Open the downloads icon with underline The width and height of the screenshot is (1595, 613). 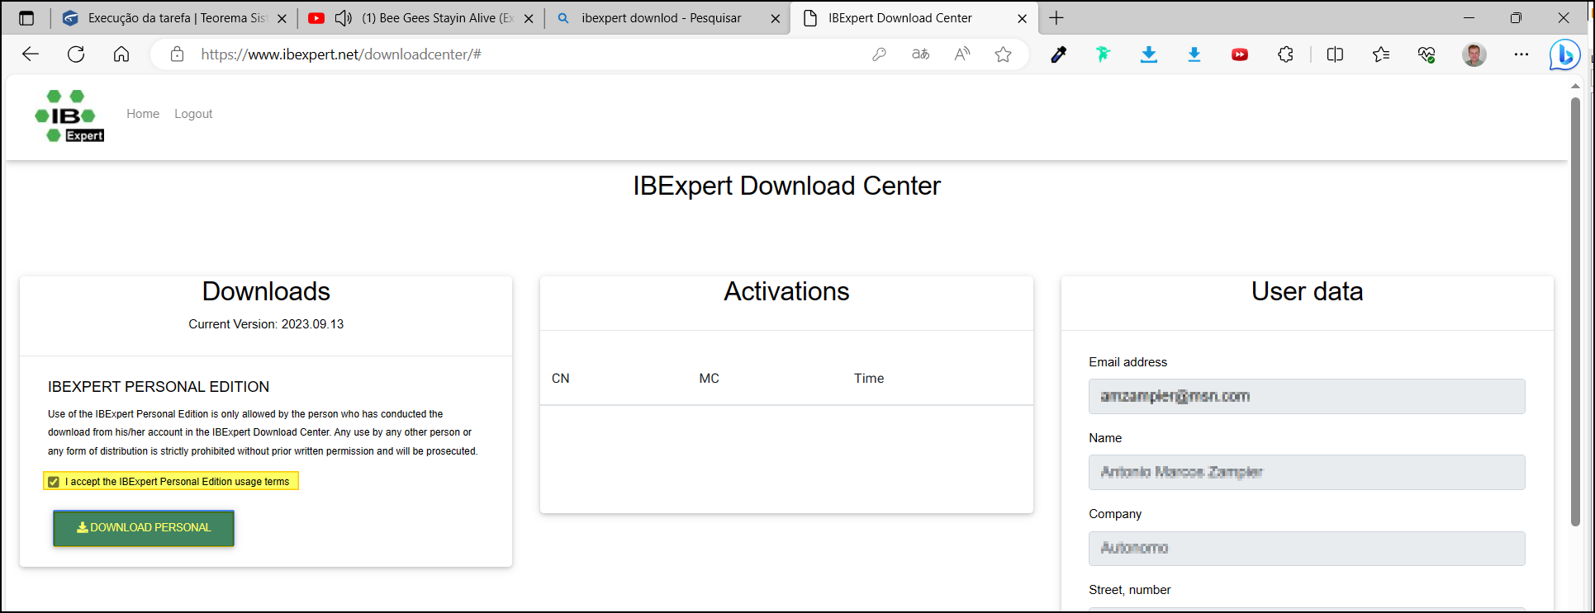1148,54
